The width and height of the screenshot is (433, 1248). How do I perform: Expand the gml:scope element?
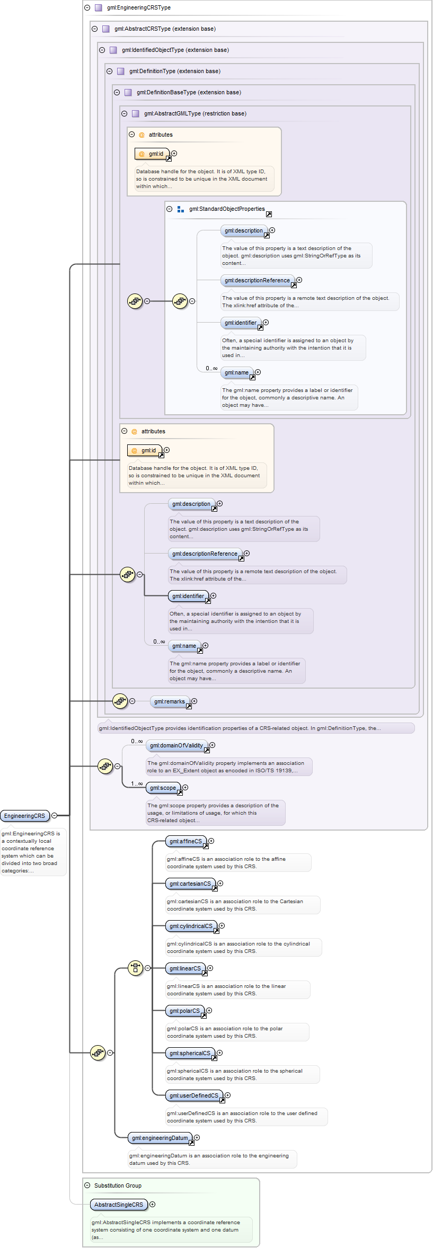185,787
